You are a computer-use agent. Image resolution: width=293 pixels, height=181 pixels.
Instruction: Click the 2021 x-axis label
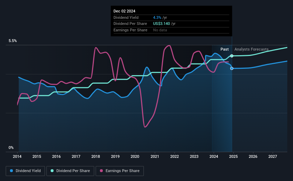tap(155, 156)
